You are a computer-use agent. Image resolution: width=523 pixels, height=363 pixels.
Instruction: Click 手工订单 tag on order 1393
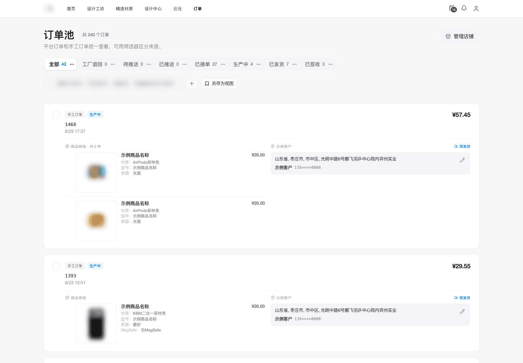pyautogui.click(x=75, y=266)
